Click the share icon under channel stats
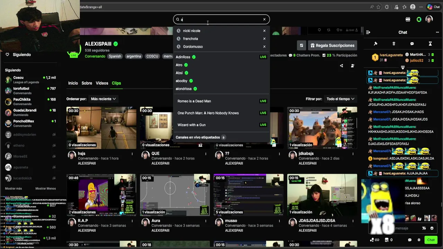The image size is (443, 249). 342,66
